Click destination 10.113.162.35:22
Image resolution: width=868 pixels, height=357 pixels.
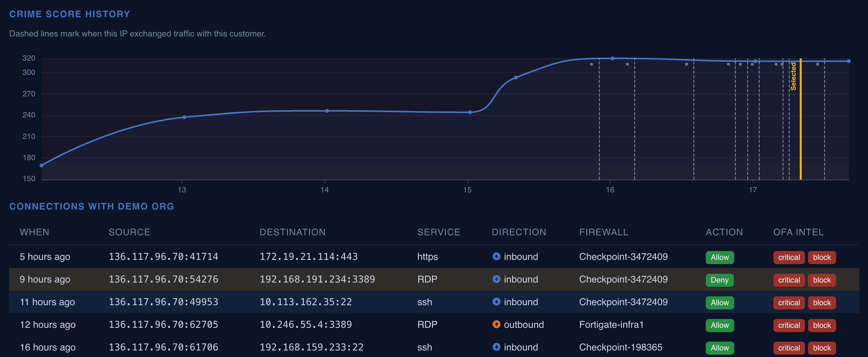(x=306, y=302)
